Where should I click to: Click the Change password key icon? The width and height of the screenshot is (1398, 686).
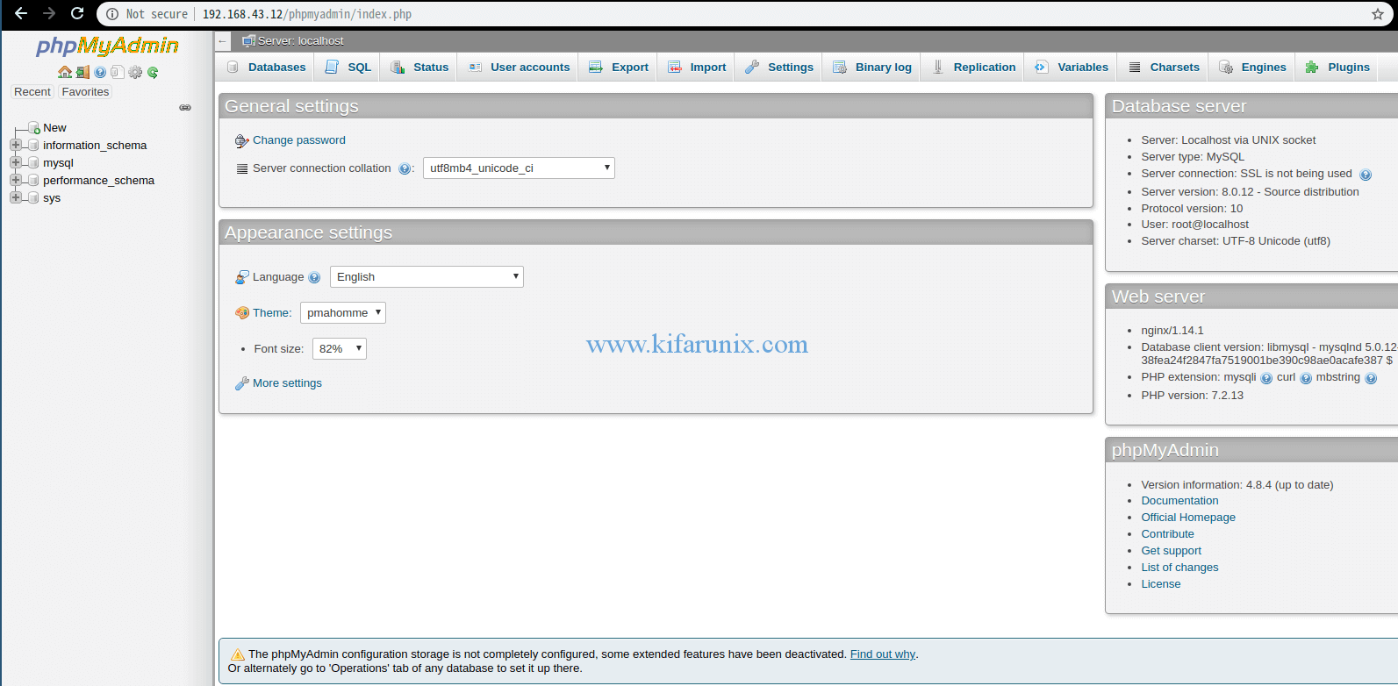[242, 140]
